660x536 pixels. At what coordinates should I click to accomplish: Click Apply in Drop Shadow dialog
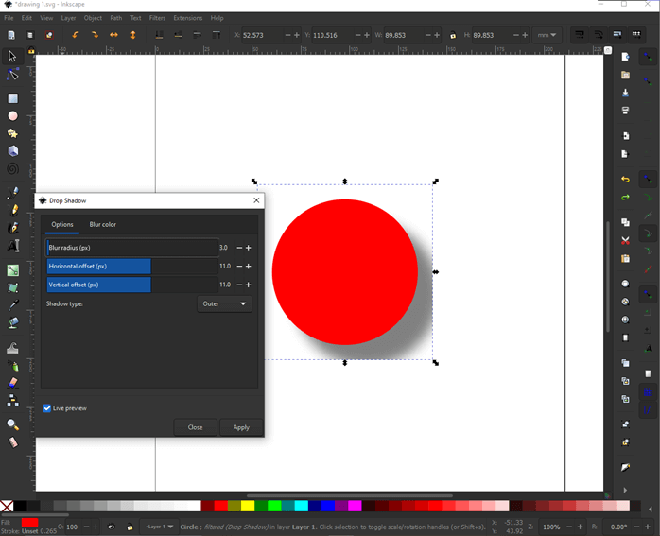click(x=241, y=427)
